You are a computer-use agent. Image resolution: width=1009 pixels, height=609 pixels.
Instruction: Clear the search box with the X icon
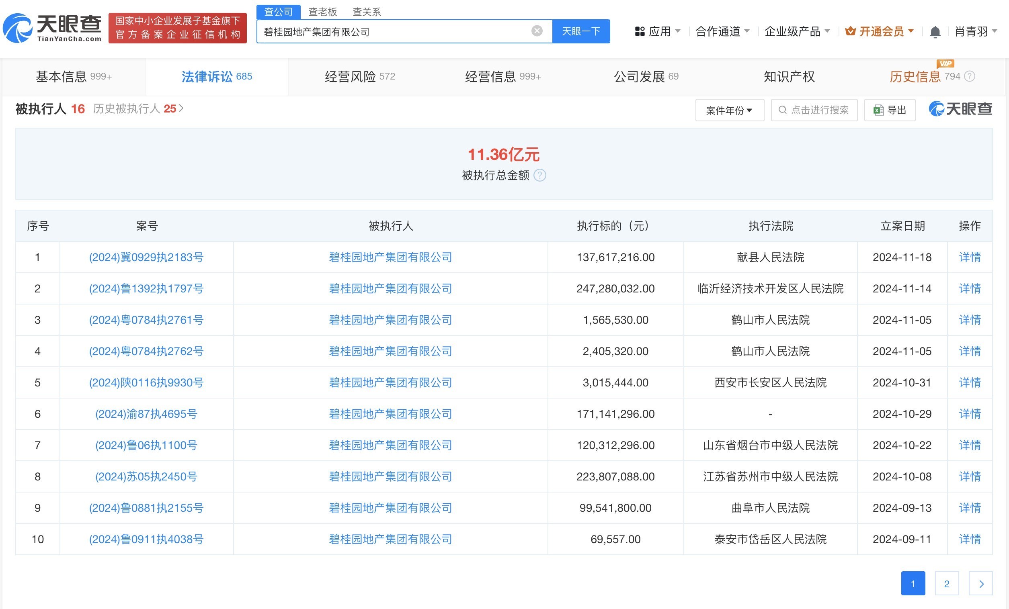537,31
